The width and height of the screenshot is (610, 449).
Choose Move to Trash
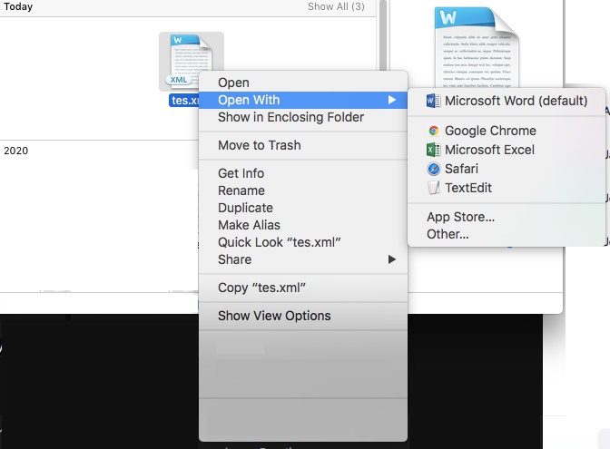259,145
